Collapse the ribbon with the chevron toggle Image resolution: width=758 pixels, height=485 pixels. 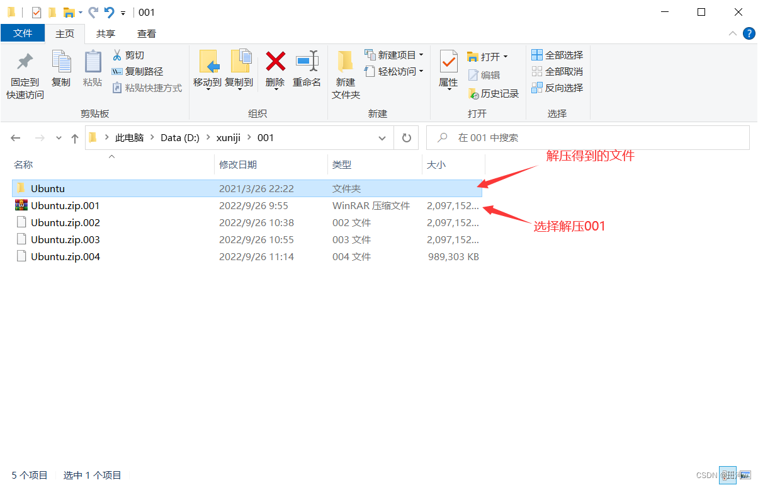pos(732,33)
